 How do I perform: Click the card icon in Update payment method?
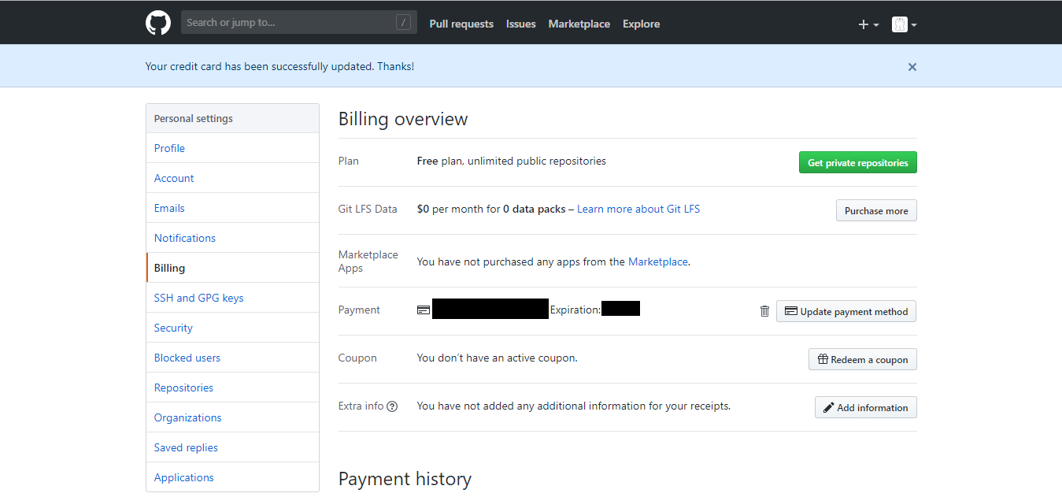click(x=790, y=311)
